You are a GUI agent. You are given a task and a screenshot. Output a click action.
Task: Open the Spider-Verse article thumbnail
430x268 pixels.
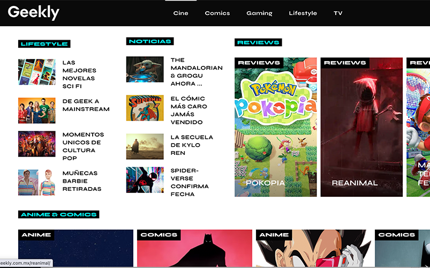145,180
